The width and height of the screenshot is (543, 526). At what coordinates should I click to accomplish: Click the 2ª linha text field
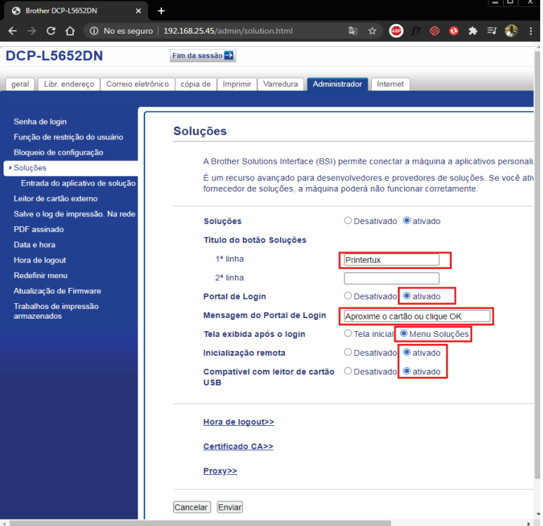[391, 278]
